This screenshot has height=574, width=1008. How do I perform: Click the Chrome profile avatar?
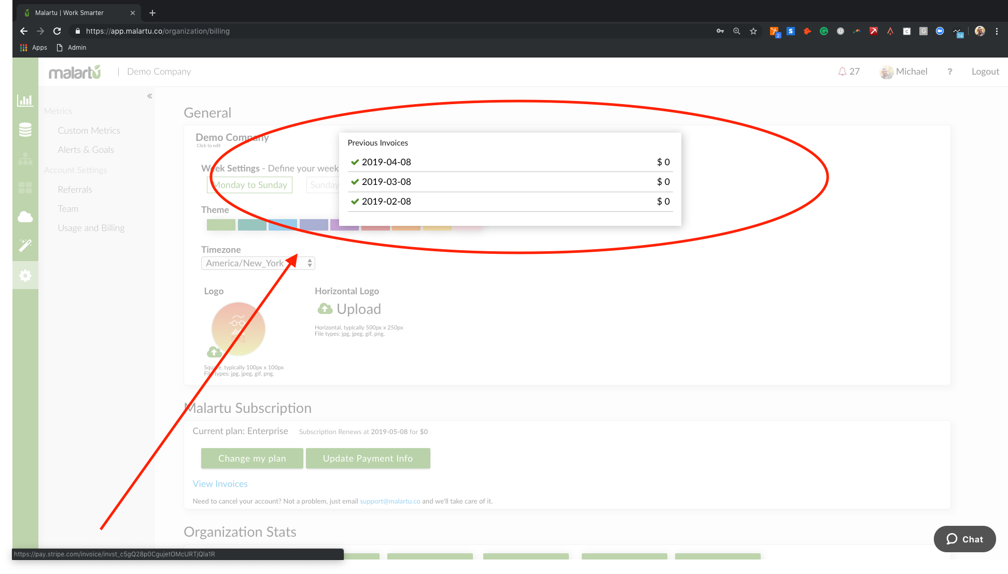pyautogui.click(x=979, y=31)
